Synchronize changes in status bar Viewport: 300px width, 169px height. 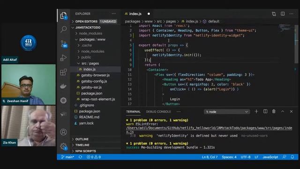(x=80, y=157)
